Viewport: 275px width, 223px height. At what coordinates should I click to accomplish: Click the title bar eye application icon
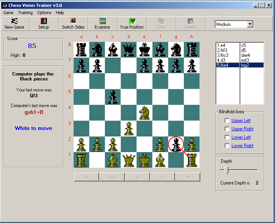coord(5,5)
